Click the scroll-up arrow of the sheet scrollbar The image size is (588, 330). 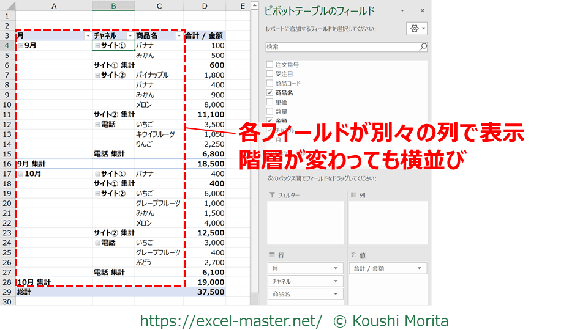click(x=255, y=5)
